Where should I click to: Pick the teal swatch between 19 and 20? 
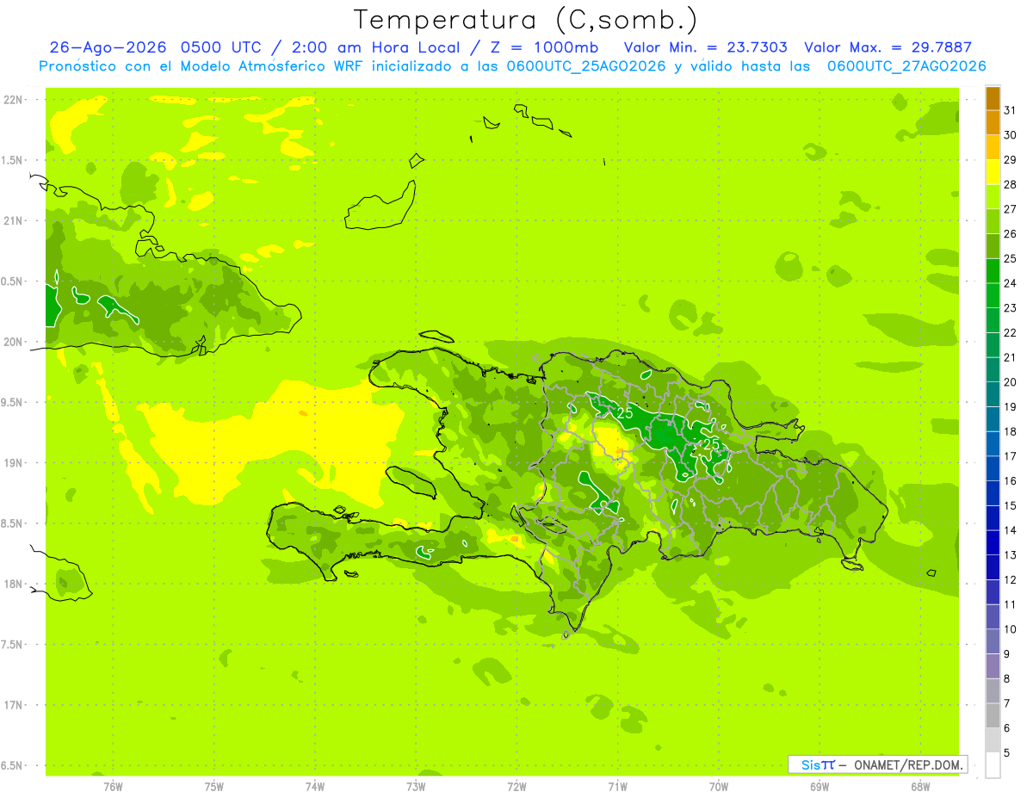coord(993,394)
